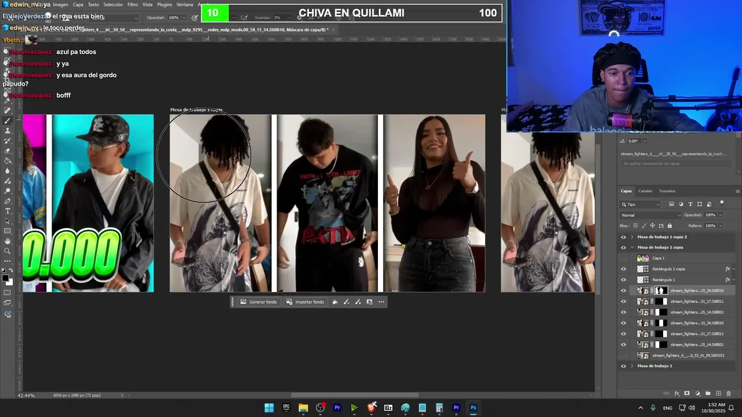This screenshot has width=742, height=417.
Task: Open the Opacidad 100% dropdown arrow in Layers
Action: click(x=720, y=215)
